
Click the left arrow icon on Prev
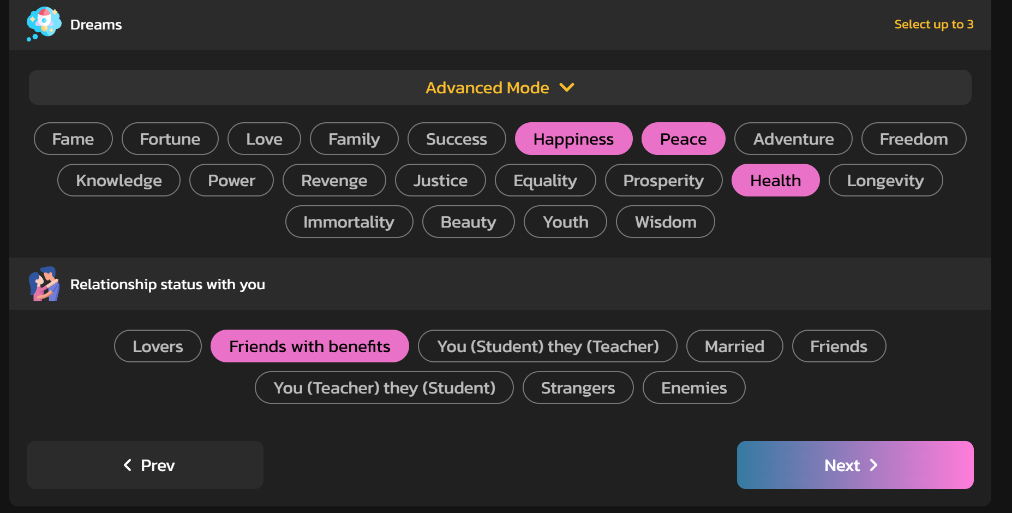click(128, 465)
